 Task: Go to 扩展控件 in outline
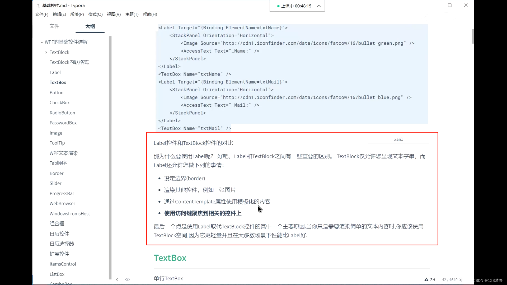[59, 254]
